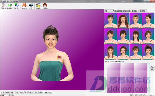This screenshot has width=155, height=96.
Task: Select second hairstyle thumbnail in the third row
Action: [x=123, y=52]
